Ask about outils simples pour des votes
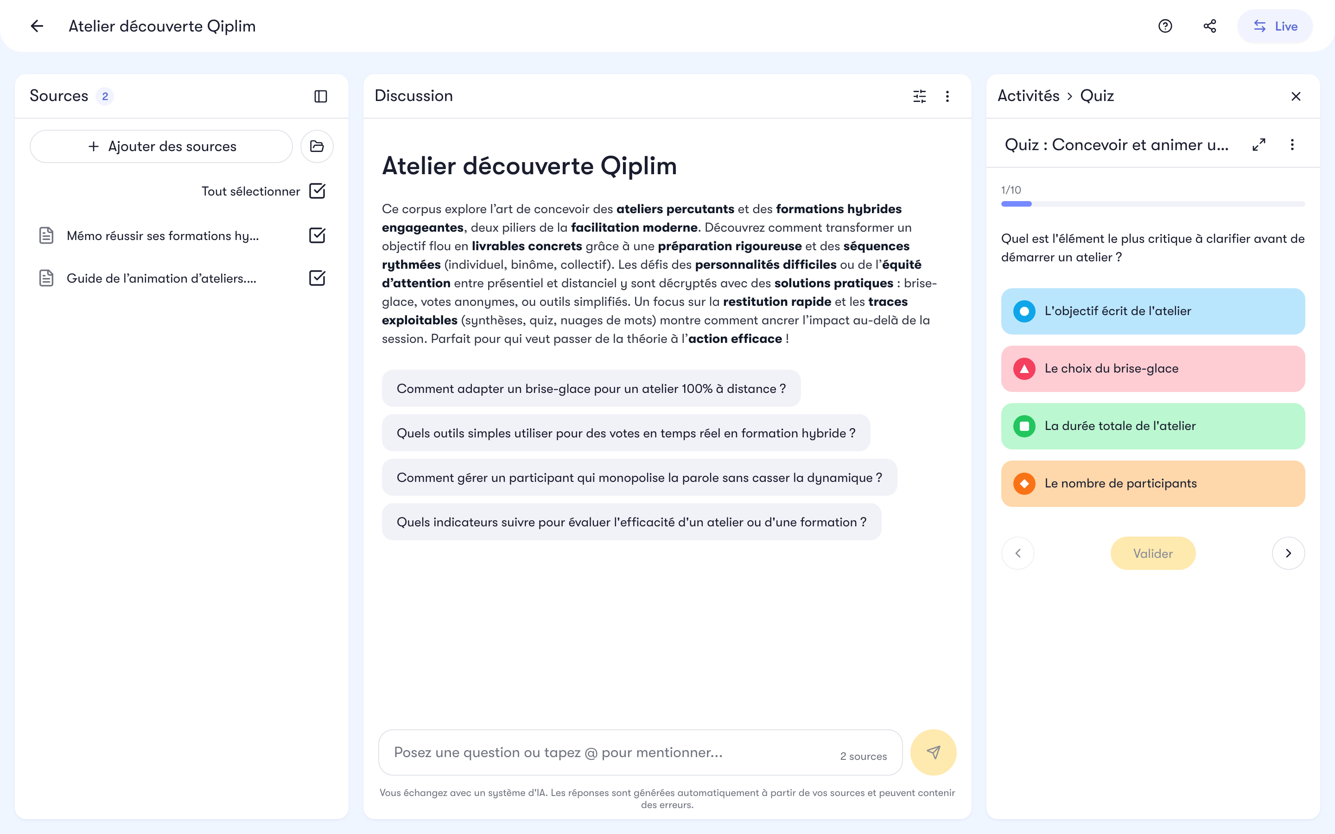Image resolution: width=1335 pixels, height=834 pixels. point(626,433)
